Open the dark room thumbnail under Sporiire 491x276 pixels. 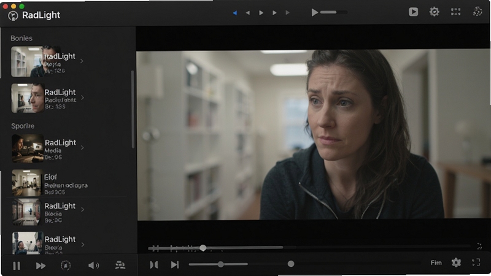[x=28, y=148]
